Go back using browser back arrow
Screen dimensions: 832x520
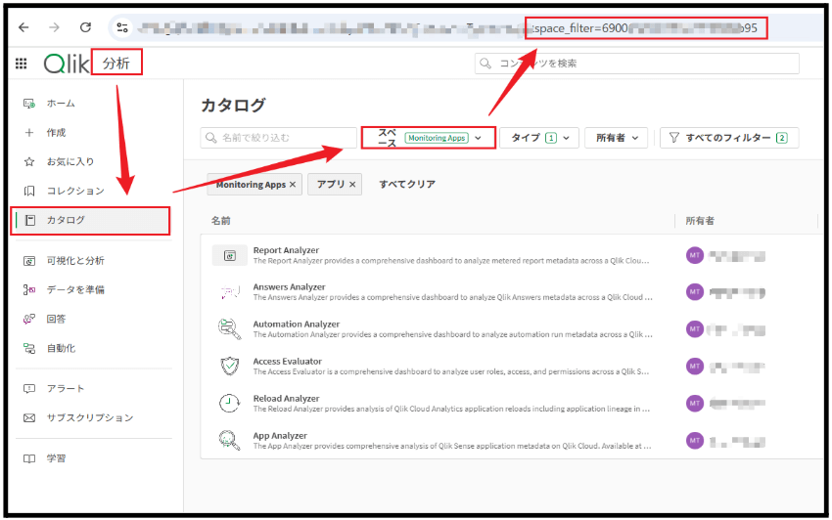(23, 27)
